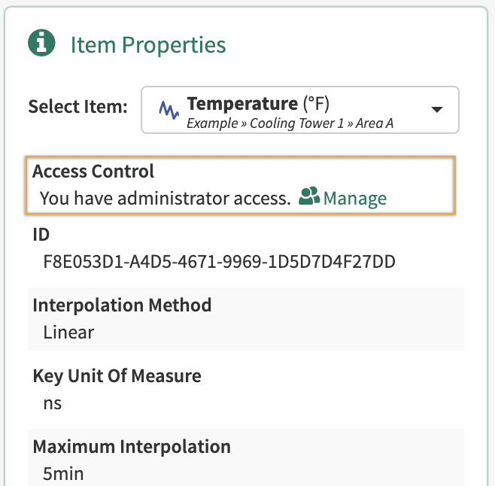Click the users icon next to Manage

pyautogui.click(x=309, y=197)
